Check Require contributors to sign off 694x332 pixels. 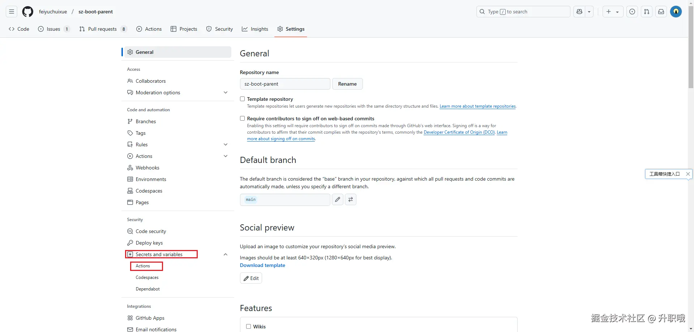243,118
